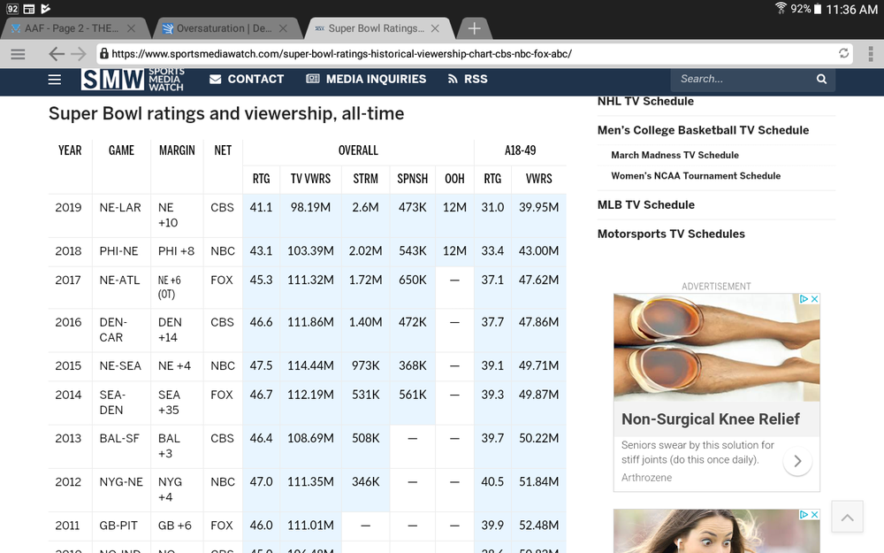Click the scroll-to-top arrow button
The width and height of the screenshot is (884, 553).
[x=848, y=517]
